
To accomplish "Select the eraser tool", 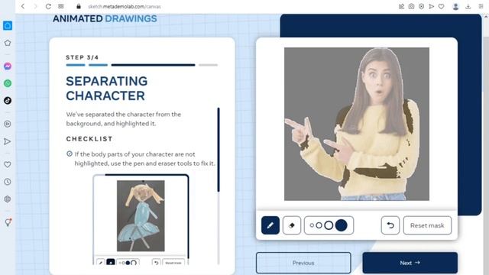I will point(292,225).
